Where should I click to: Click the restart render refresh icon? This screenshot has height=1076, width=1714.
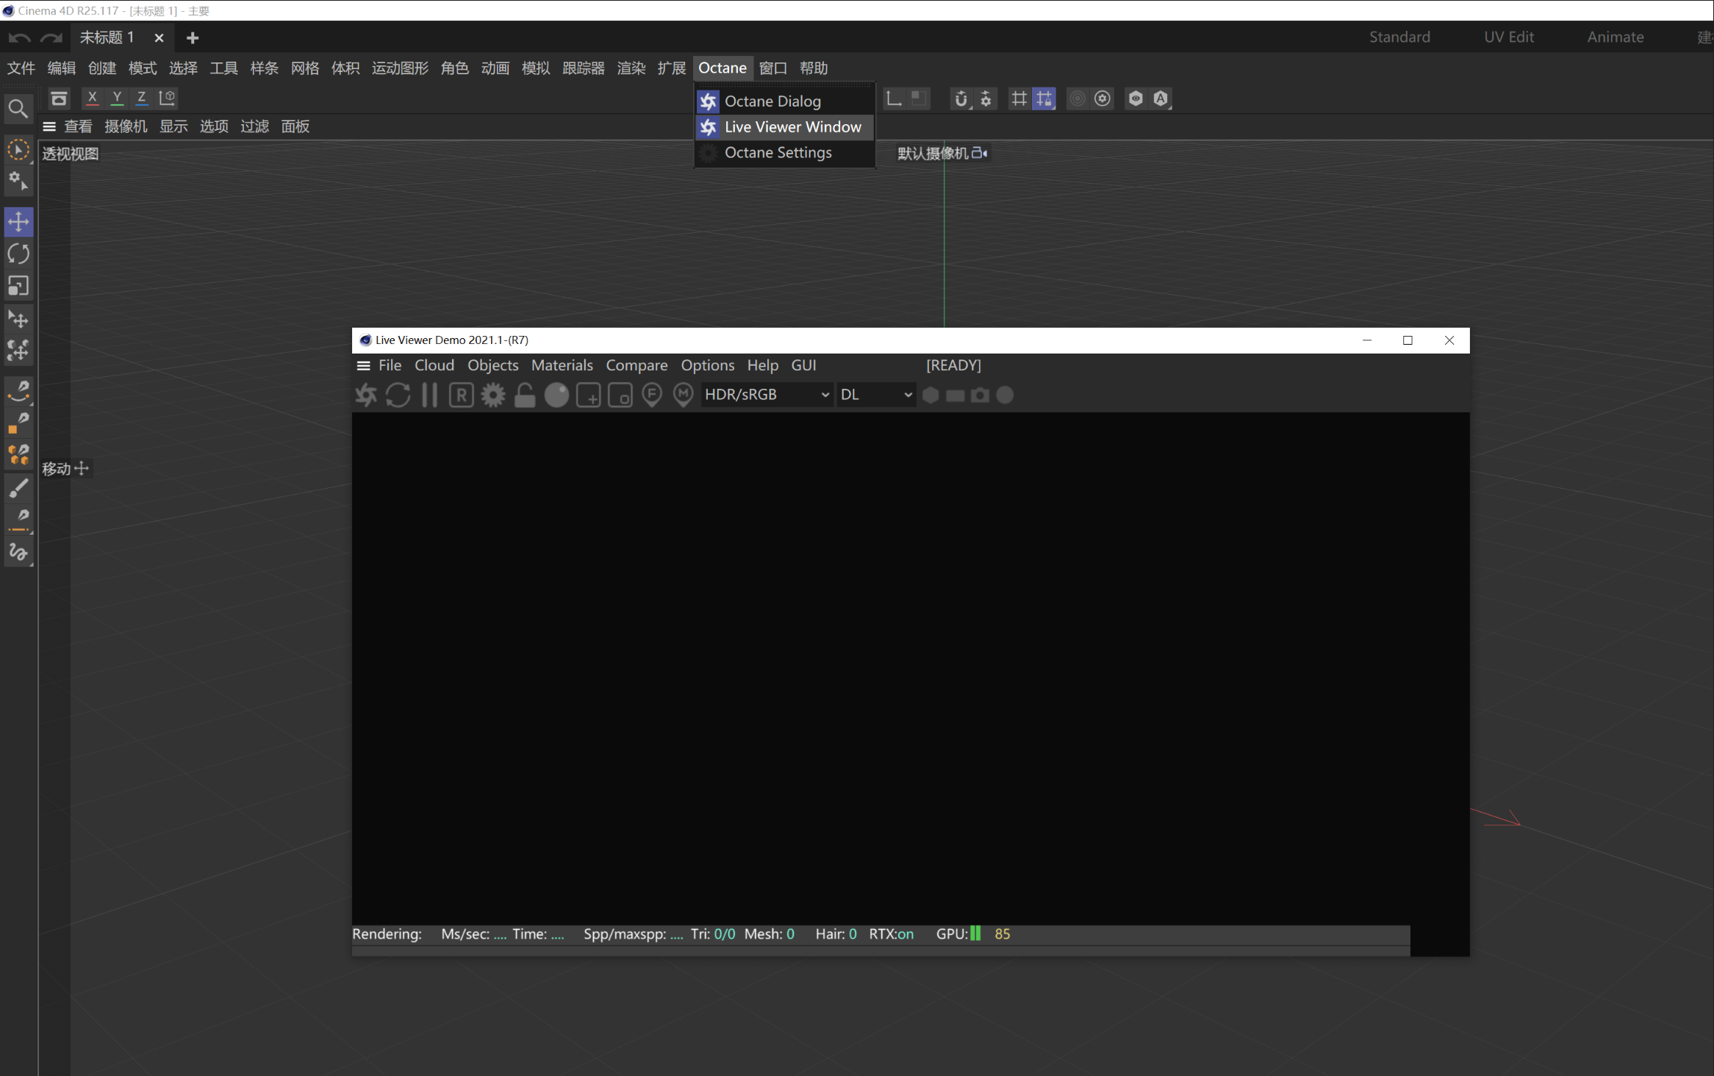[398, 395]
